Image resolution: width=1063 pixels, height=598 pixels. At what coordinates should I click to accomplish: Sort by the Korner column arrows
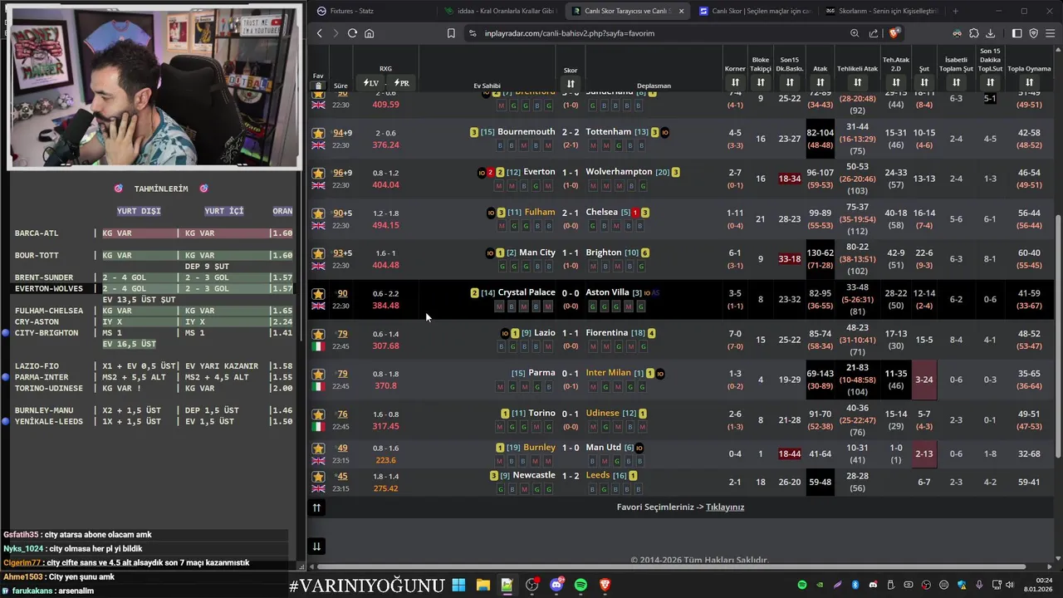pyautogui.click(x=735, y=82)
